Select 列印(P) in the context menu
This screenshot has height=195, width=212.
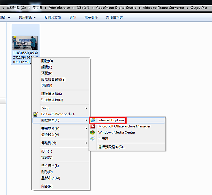click(61, 86)
